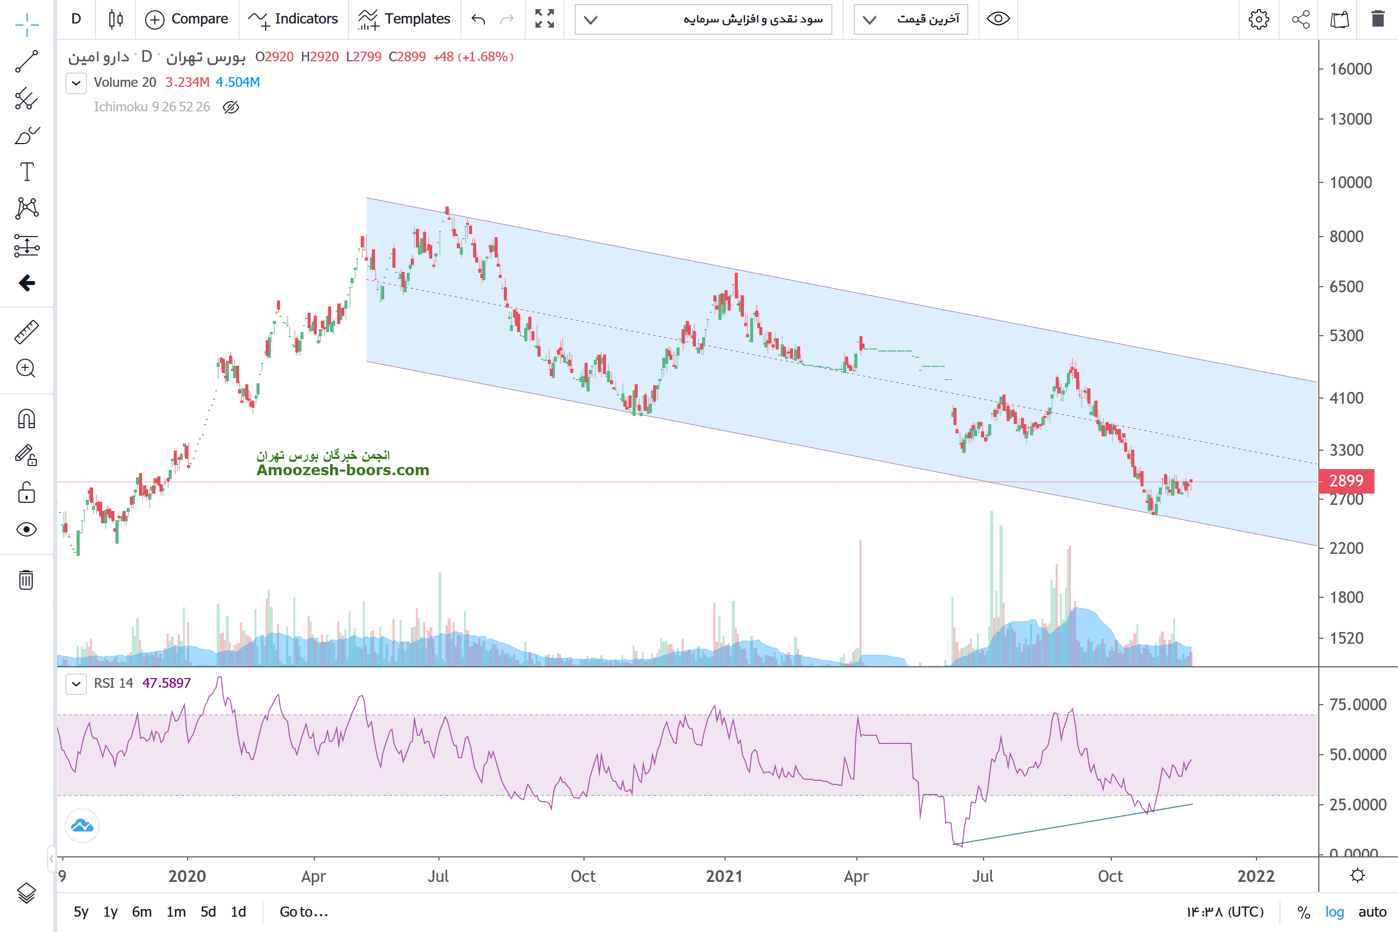This screenshot has width=1398, height=932.
Task: Select the text annotation tool
Action: pos(26,172)
